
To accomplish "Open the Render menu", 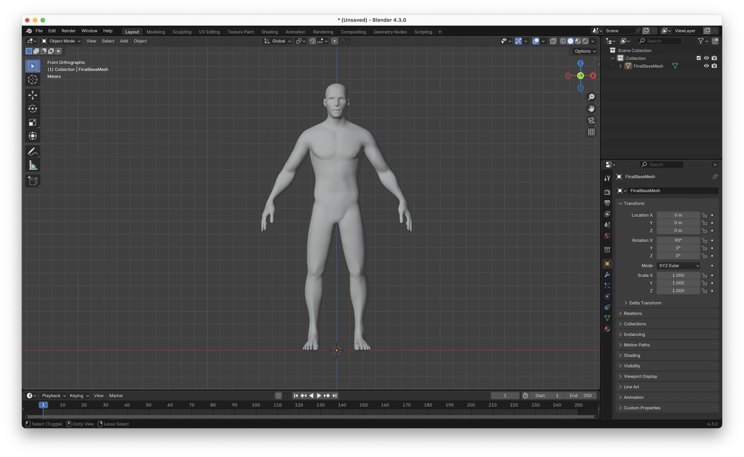I will pos(68,31).
